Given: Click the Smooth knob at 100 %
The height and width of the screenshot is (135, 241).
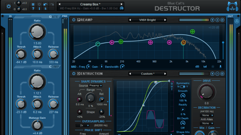Looking at the screenshot, I should click(x=182, y=96).
